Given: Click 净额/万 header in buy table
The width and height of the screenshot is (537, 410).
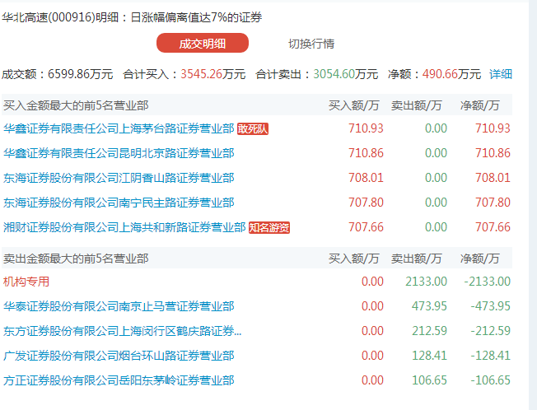Looking at the screenshot, I should pyautogui.click(x=480, y=105).
